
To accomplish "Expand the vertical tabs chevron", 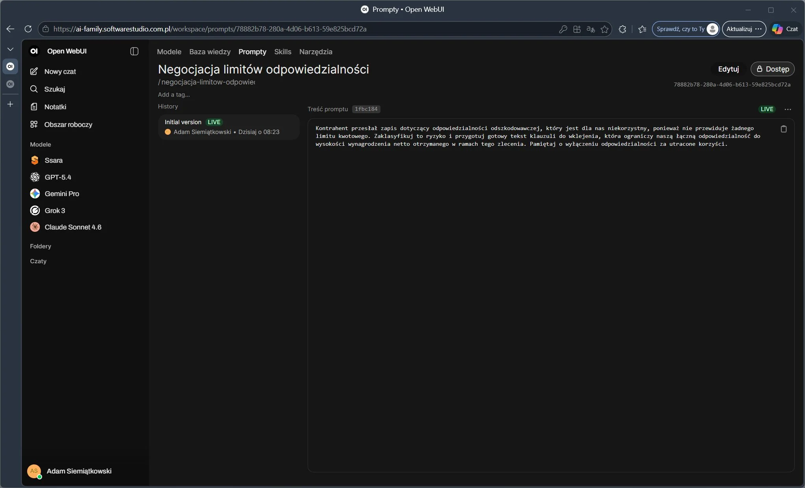I will [11, 49].
